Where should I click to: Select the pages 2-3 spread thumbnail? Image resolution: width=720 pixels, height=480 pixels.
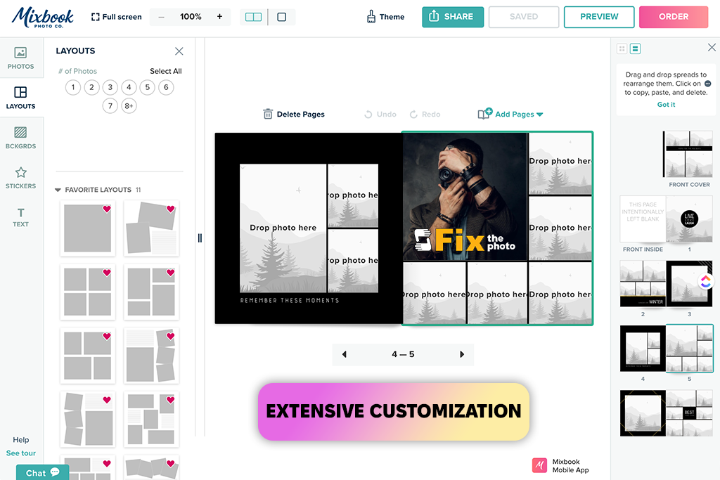666,284
